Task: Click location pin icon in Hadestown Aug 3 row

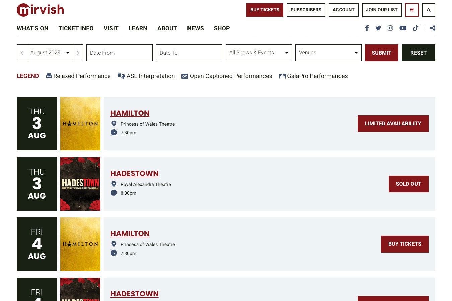Action: point(114,184)
